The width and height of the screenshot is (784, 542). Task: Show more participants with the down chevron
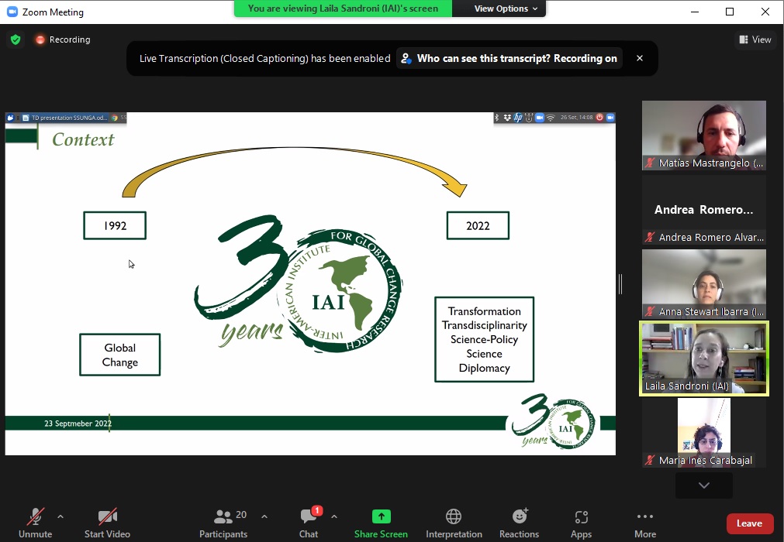click(704, 485)
